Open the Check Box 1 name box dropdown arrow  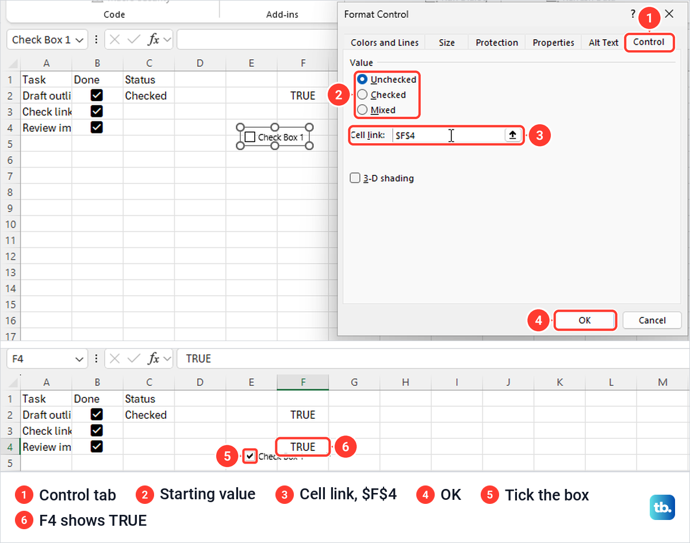coord(79,40)
